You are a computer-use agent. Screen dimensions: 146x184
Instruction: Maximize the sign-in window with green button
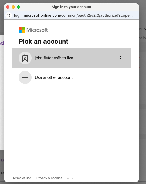[19, 7]
